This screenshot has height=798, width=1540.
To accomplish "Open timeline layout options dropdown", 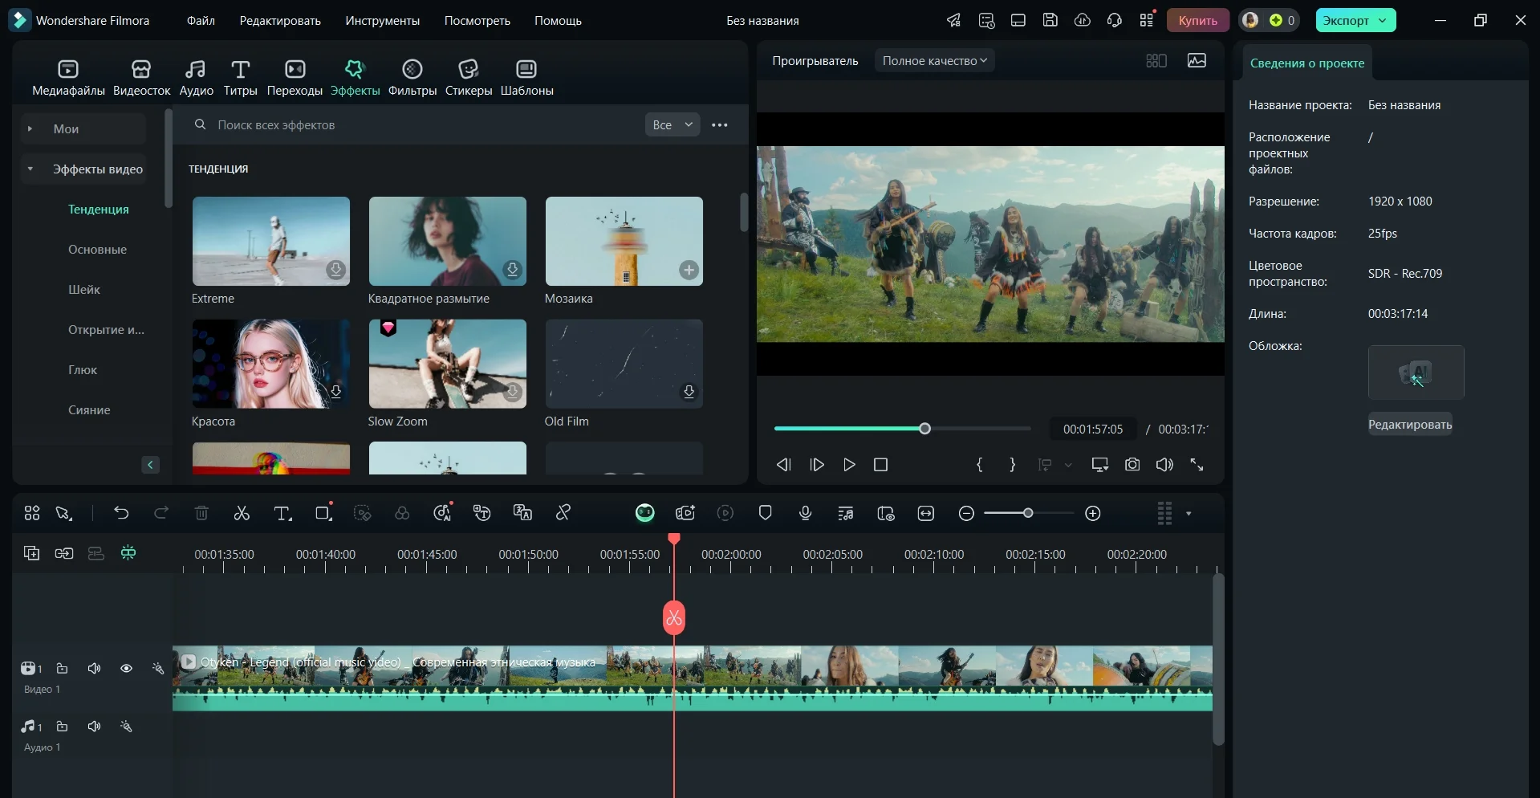I will coord(1189,514).
